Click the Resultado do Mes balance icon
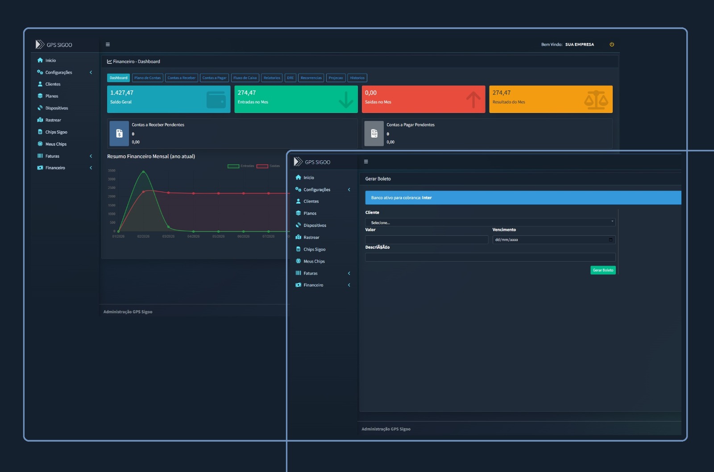The image size is (714, 472). (x=596, y=100)
